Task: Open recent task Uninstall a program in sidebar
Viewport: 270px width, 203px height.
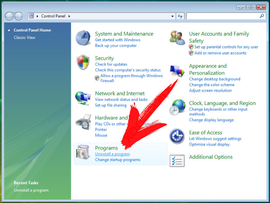Action: pyautogui.click(x=31, y=190)
